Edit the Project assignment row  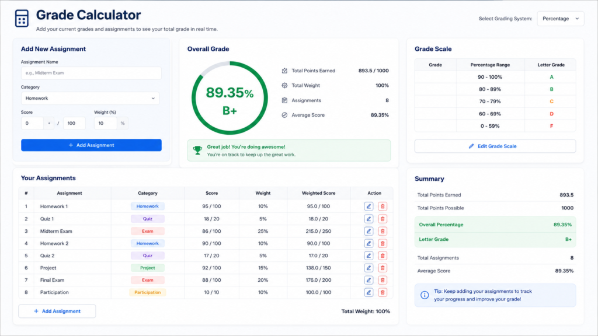coord(368,268)
